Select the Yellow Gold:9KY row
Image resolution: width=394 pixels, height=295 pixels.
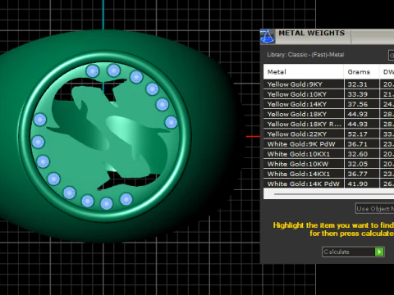[328, 84]
